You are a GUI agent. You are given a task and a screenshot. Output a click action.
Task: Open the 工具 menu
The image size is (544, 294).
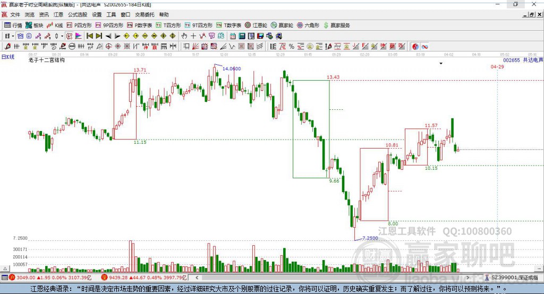pyautogui.click(x=111, y=14)
